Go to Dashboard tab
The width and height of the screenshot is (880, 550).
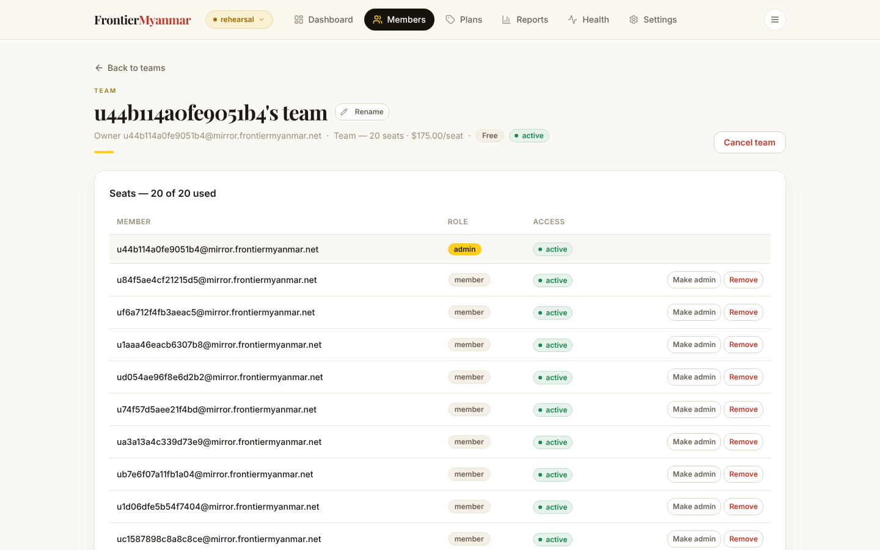coord(323,20)
